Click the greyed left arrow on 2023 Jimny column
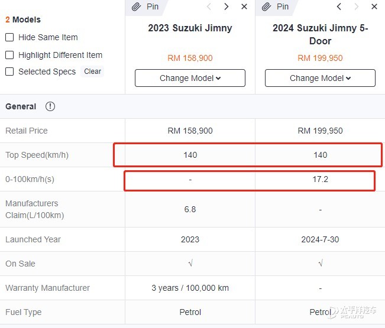 pos(209,7)
